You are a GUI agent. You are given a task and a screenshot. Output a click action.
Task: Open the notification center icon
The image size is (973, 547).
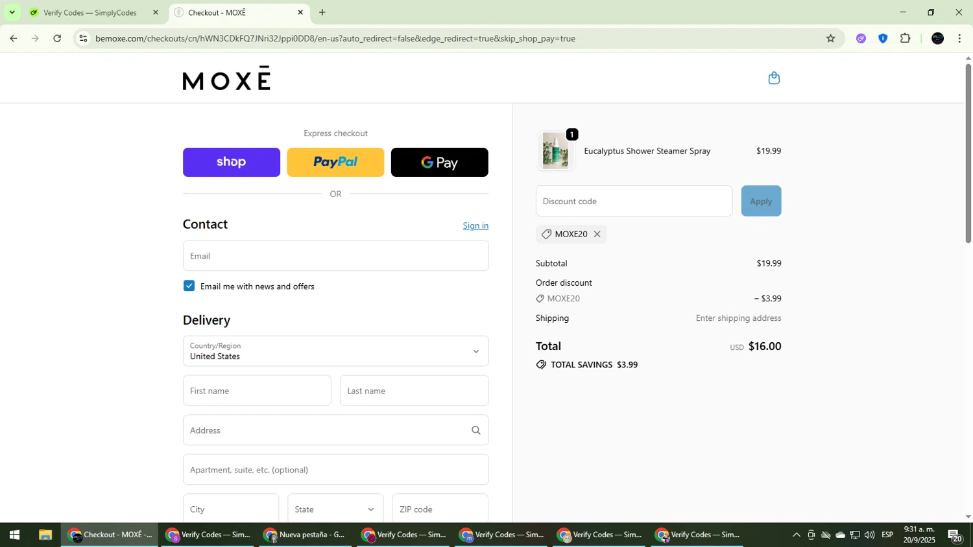[x=955, y=535]
